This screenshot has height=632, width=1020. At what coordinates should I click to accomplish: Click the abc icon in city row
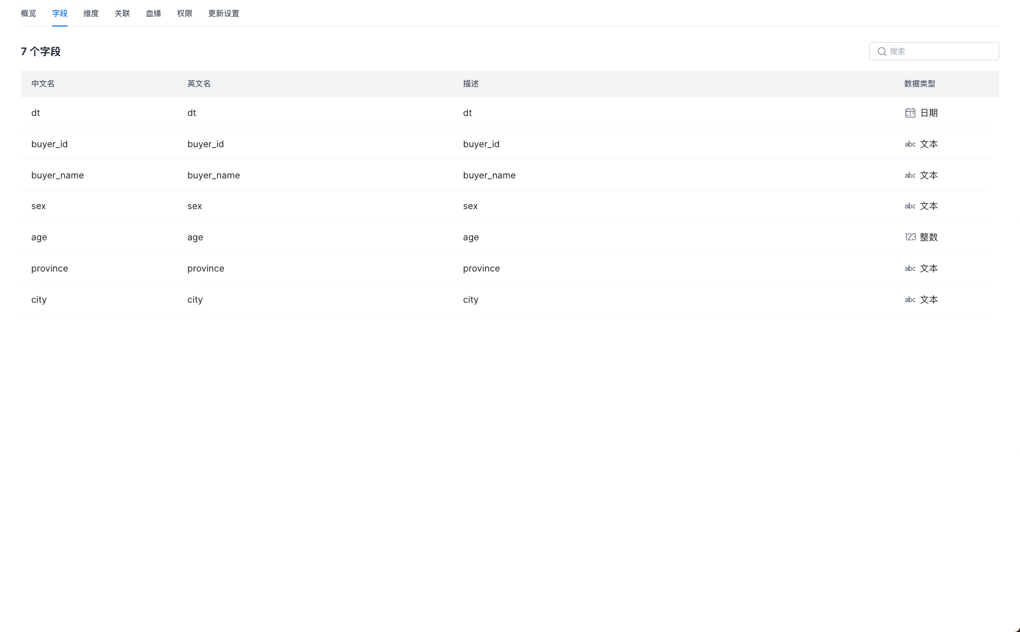point(910,300)
